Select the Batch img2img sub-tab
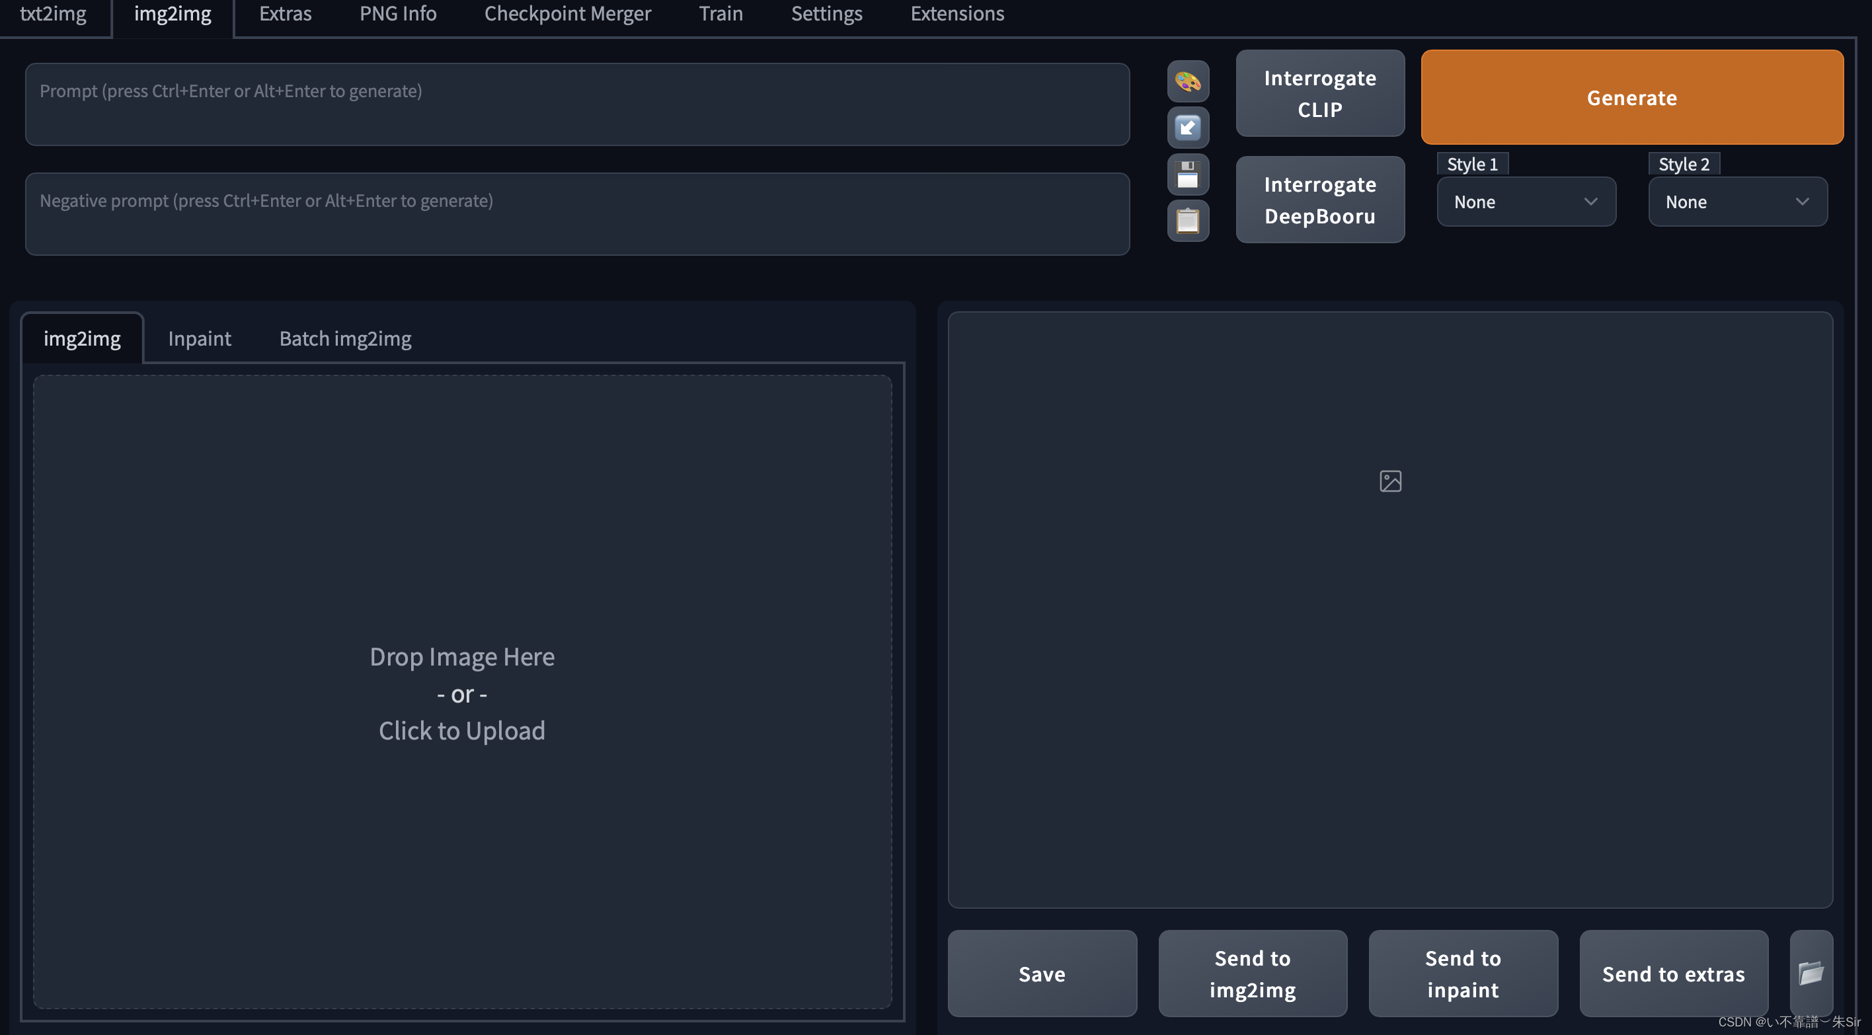 [x=345, y=338]
